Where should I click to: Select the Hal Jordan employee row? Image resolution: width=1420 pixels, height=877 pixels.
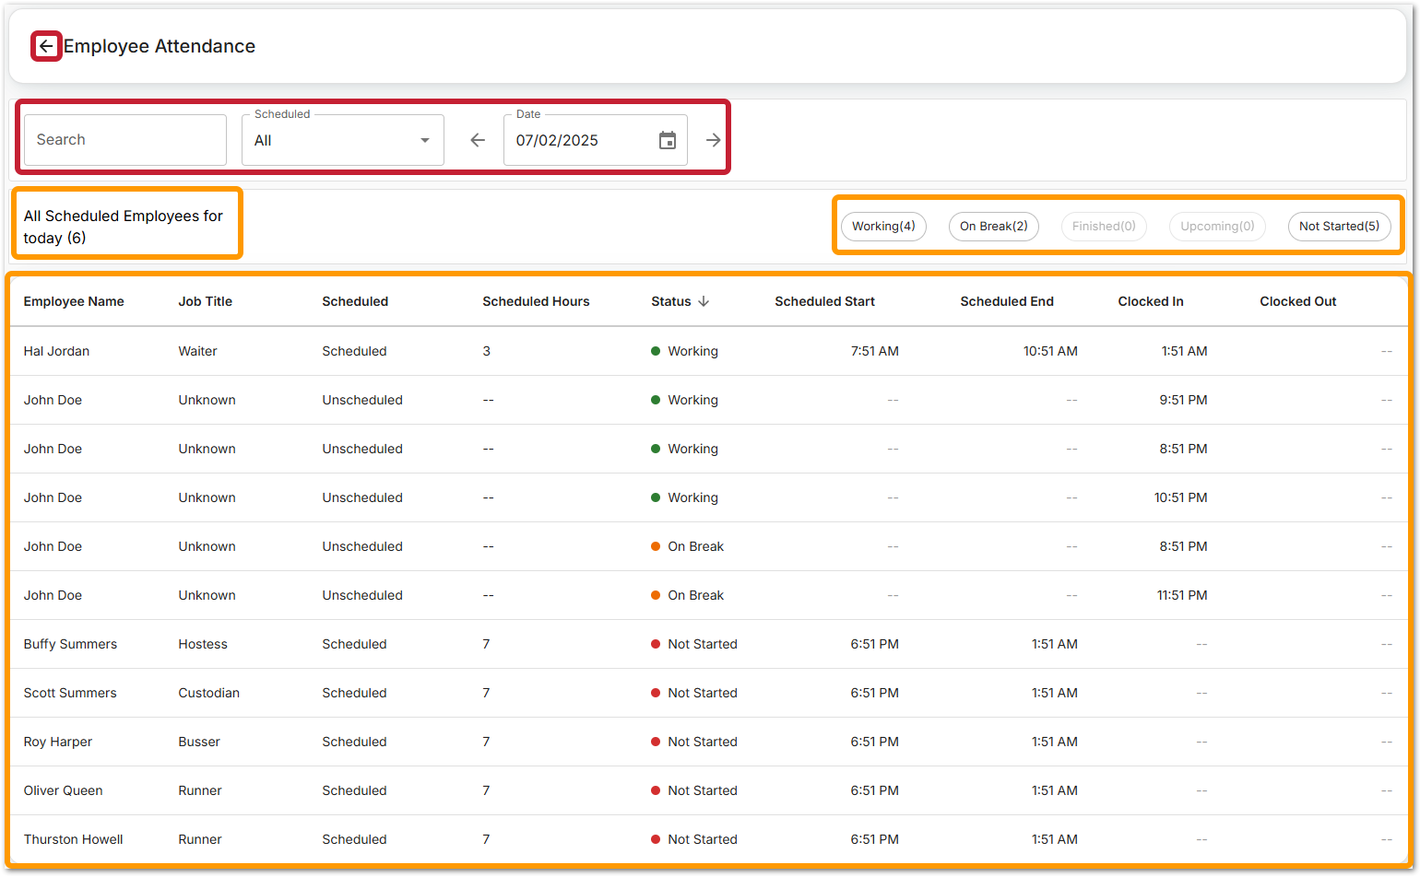coord(56,351)
